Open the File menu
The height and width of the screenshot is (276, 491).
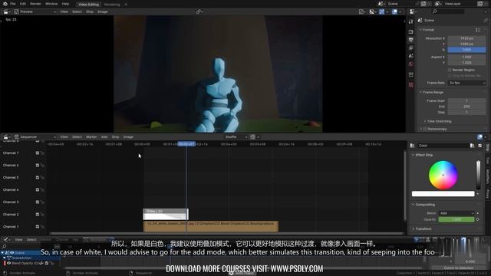pos(12,4)
